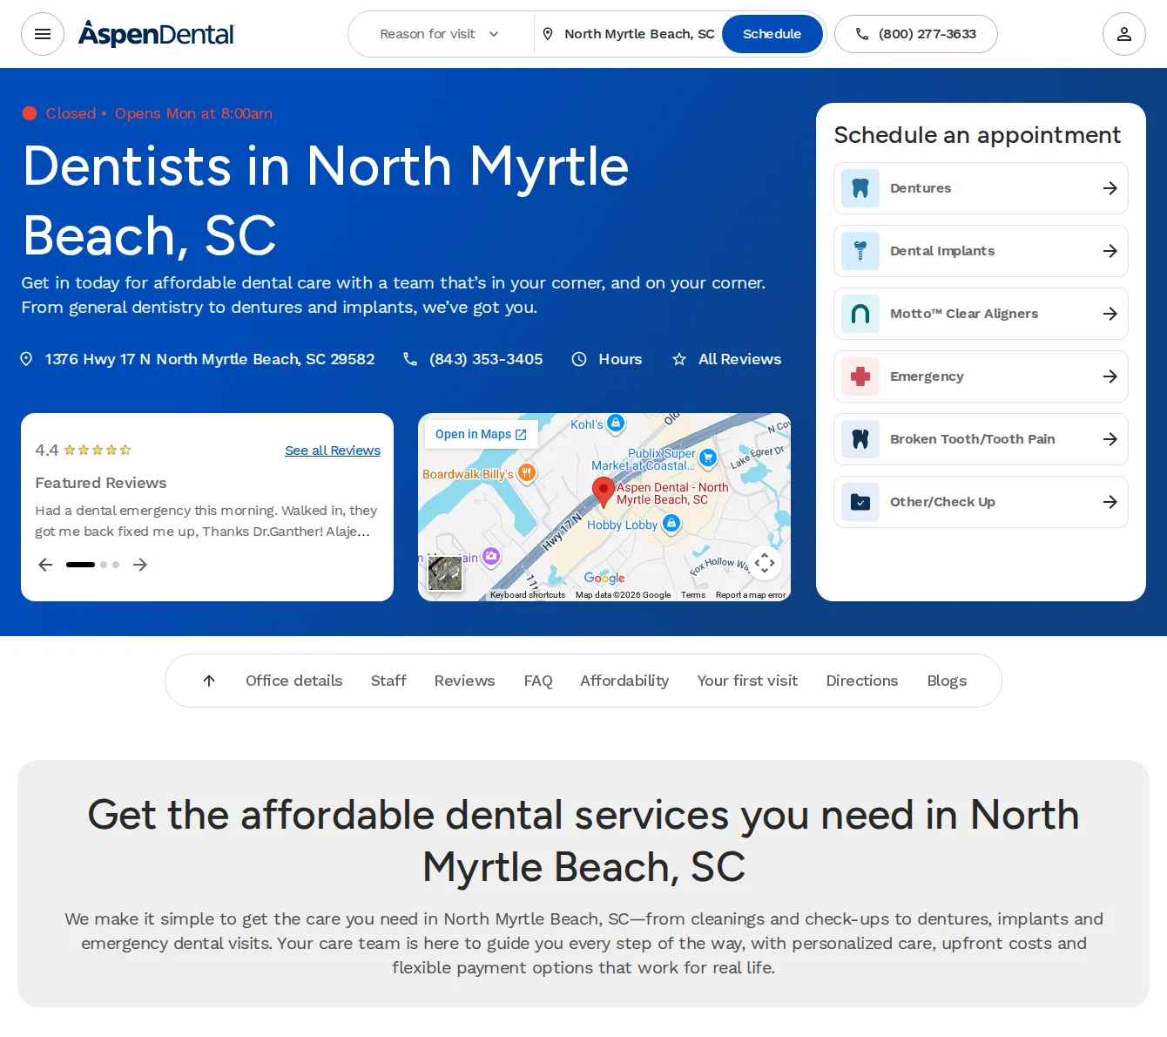The height and width of the screenshot is (1037, 1167).
Task: Click the Aspen Dental red map pin
Action: [x=603, y=492]
